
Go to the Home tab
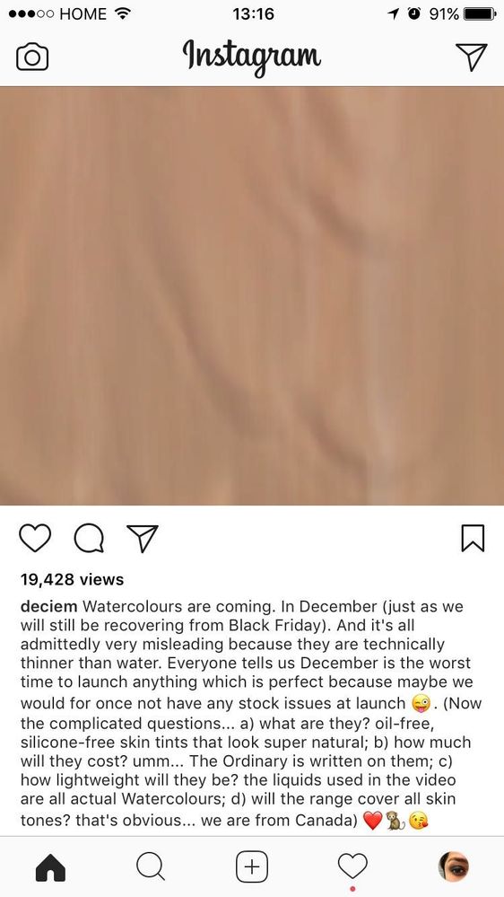tap(50, 867)
